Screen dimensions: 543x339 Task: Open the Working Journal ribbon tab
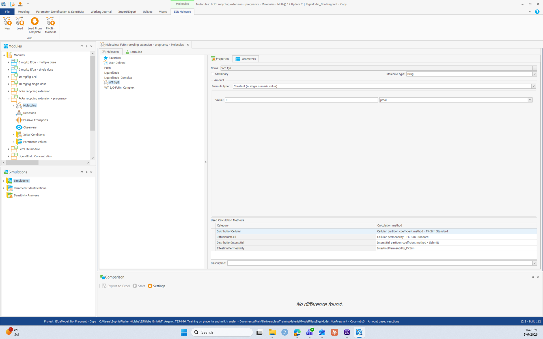(101, 12)
